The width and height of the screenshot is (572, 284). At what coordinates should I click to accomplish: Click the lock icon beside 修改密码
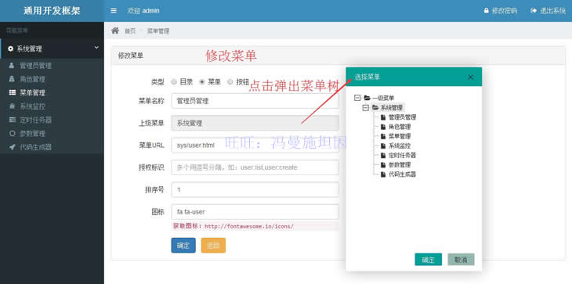486,10
